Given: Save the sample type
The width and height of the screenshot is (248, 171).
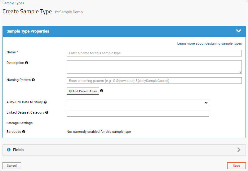Looking at the screenshot, I should tap(237, 166).
